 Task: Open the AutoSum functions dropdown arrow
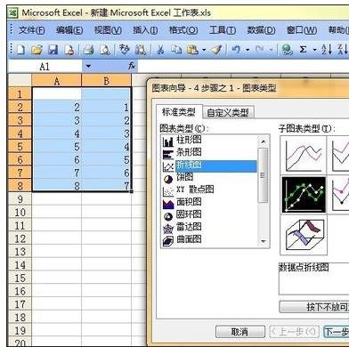coord(314,50)
